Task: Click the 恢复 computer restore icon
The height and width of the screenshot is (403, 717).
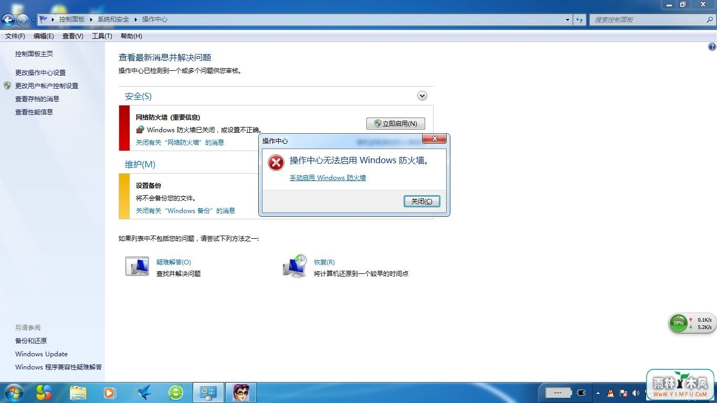Action: point(294,266)
